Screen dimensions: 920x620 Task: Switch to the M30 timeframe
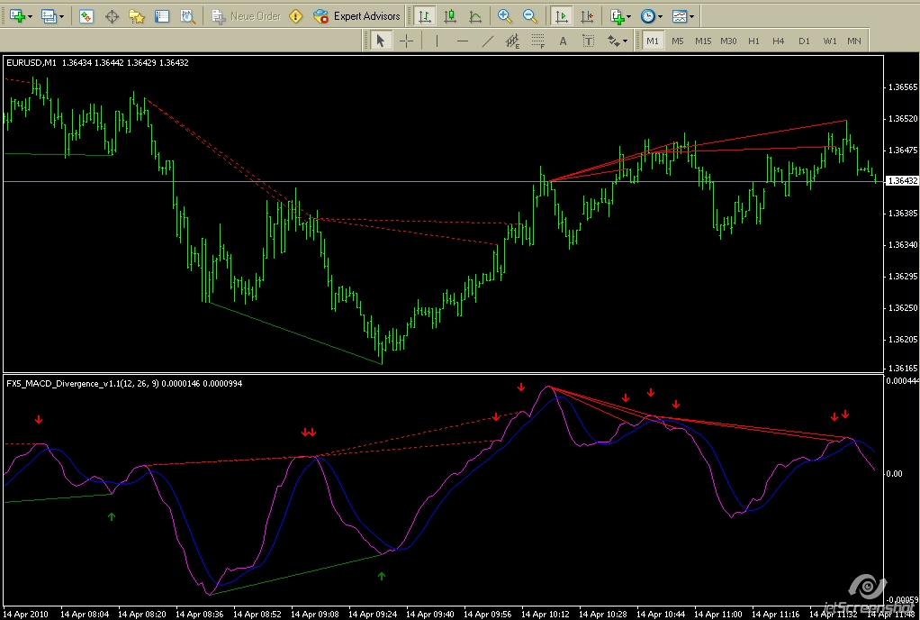tap(728, 41)
